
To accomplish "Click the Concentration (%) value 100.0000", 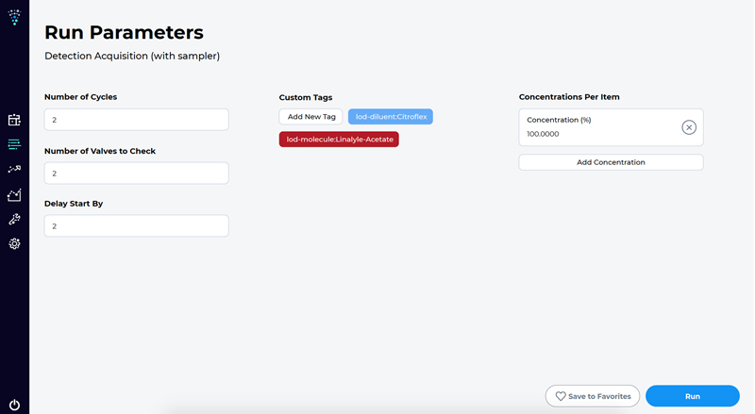I will coord(543,134).
